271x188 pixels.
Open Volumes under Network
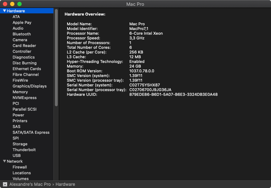tap(21, 179)
